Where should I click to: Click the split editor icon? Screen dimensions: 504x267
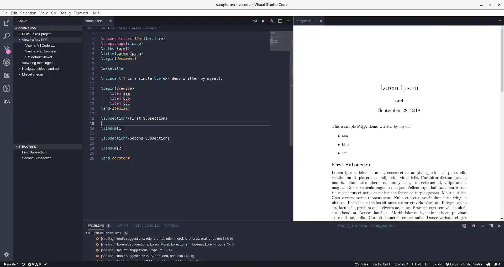280,21
